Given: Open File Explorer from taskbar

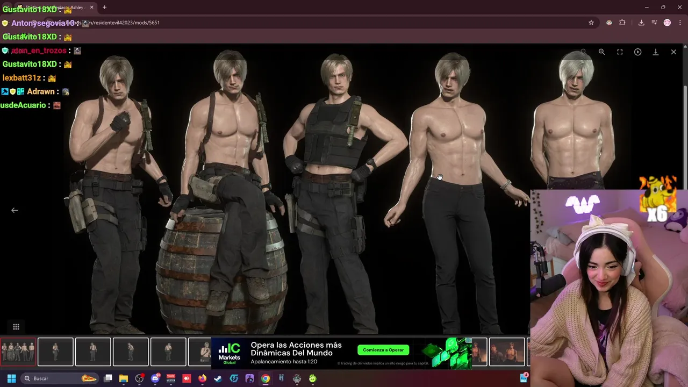Looking at the screenshot, I should click(x=124, y=378).
